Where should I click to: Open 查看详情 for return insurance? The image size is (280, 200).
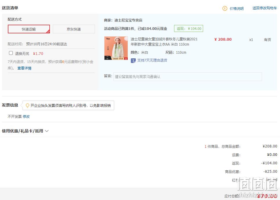[x=24, y=68]
